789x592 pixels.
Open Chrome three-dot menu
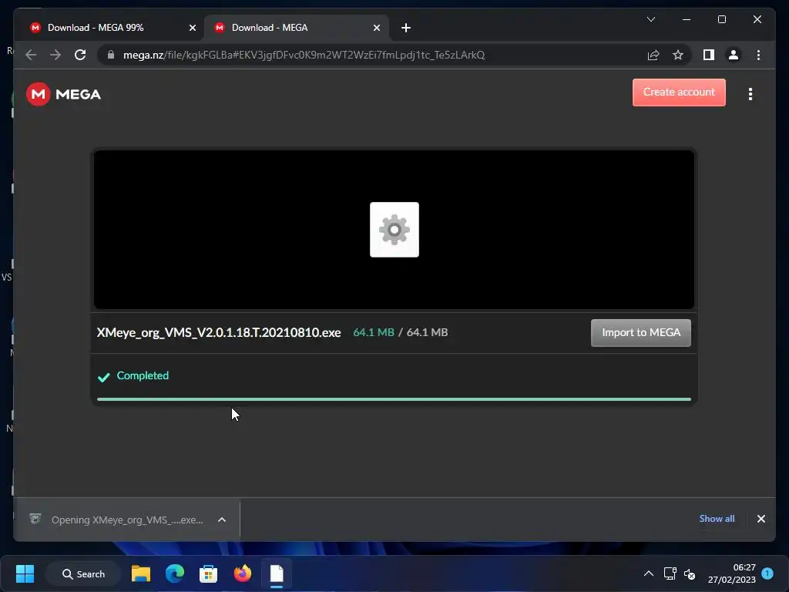tap(758, 55)
